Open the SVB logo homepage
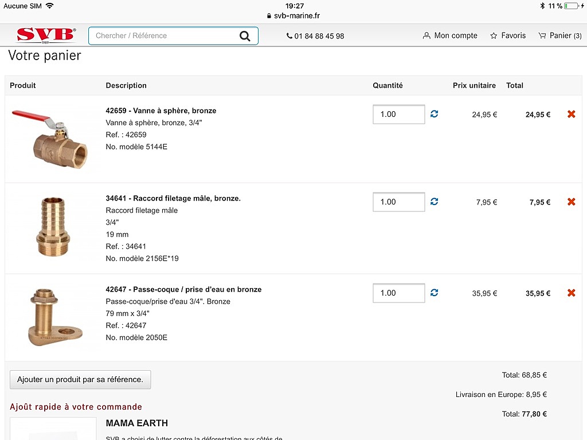Image resolution: width=587 pixels, height=440 pixels. [x=46, y=35]
